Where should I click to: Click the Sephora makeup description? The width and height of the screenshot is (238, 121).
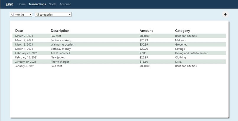[x=61, y=40]
